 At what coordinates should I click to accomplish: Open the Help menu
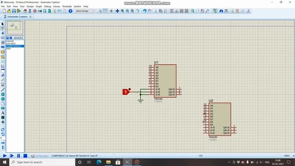click(86, 6)
